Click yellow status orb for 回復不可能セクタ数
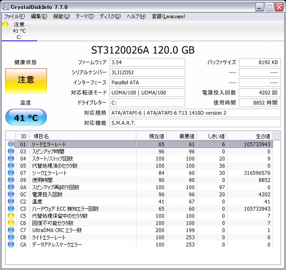Image resolution: width=286 pixels, height=270 pixels. 11,223
